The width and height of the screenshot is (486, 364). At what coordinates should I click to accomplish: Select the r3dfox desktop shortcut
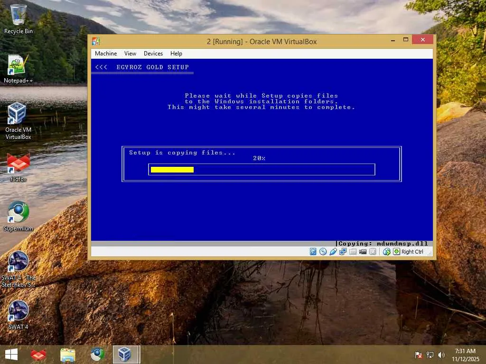19,167
